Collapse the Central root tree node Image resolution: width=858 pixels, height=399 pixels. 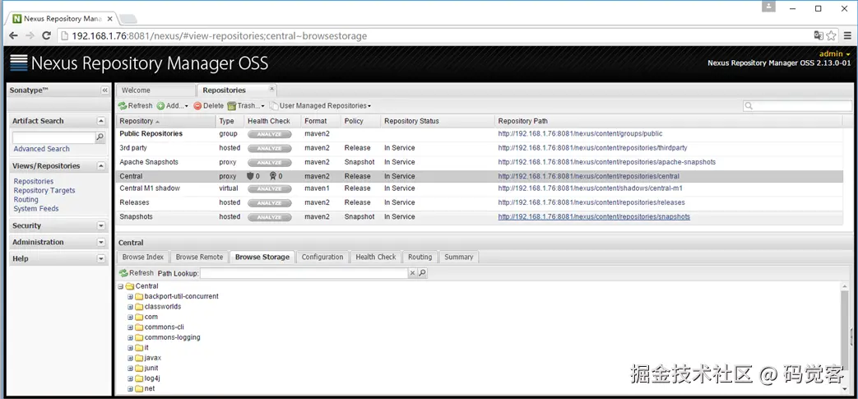click(x=120, y=286)
